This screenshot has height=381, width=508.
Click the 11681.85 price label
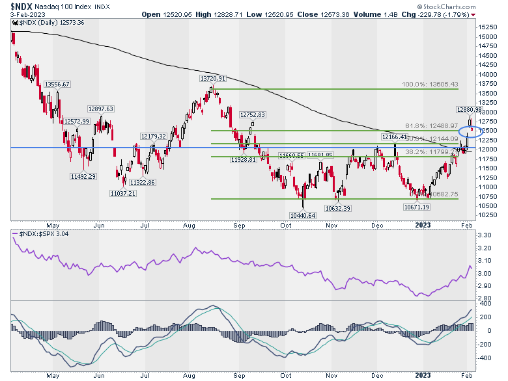[x=320, y=155]
